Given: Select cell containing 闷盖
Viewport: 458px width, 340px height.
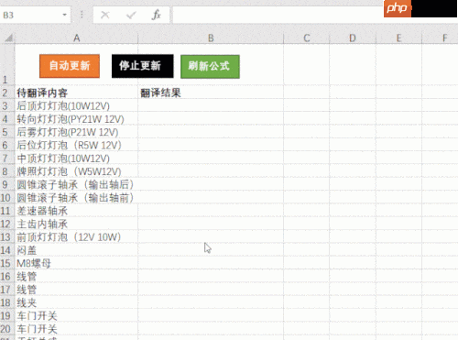Looking at the screenshot, I should (76, 250).
